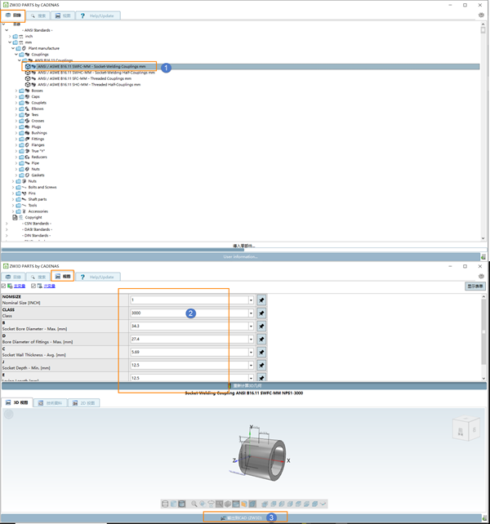The width and height of the screenshot is (490, 524).
Task: Click the catalog tree vertical scrollbar
Action: (483, 131)
